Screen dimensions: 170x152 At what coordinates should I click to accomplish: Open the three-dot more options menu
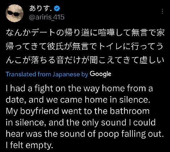point(163,11)
